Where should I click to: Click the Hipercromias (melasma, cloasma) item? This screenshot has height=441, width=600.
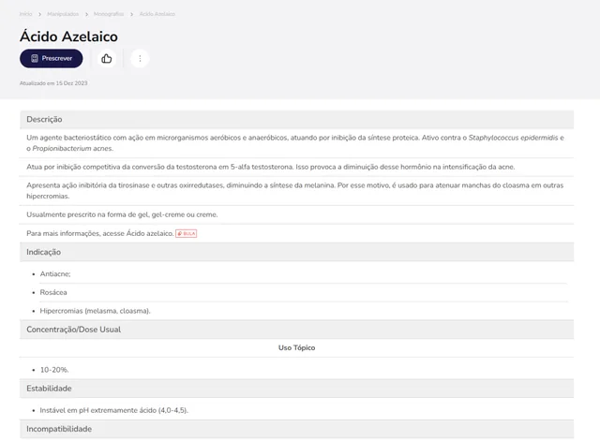pos(96,311)
